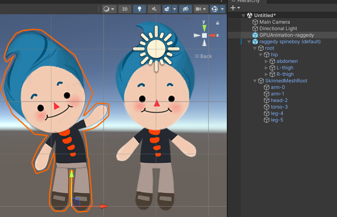Toggle the Gizmos sphere icon

[215, 9]
